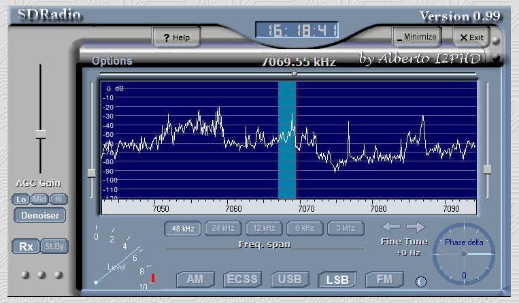This screenshot has width=519, height=303.
Task: Click the Phase delta dial
Action: point(464,254)
